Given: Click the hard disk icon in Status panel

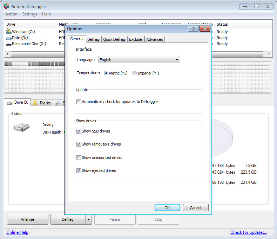Looking at the screenshot, I should pos(21,128).
